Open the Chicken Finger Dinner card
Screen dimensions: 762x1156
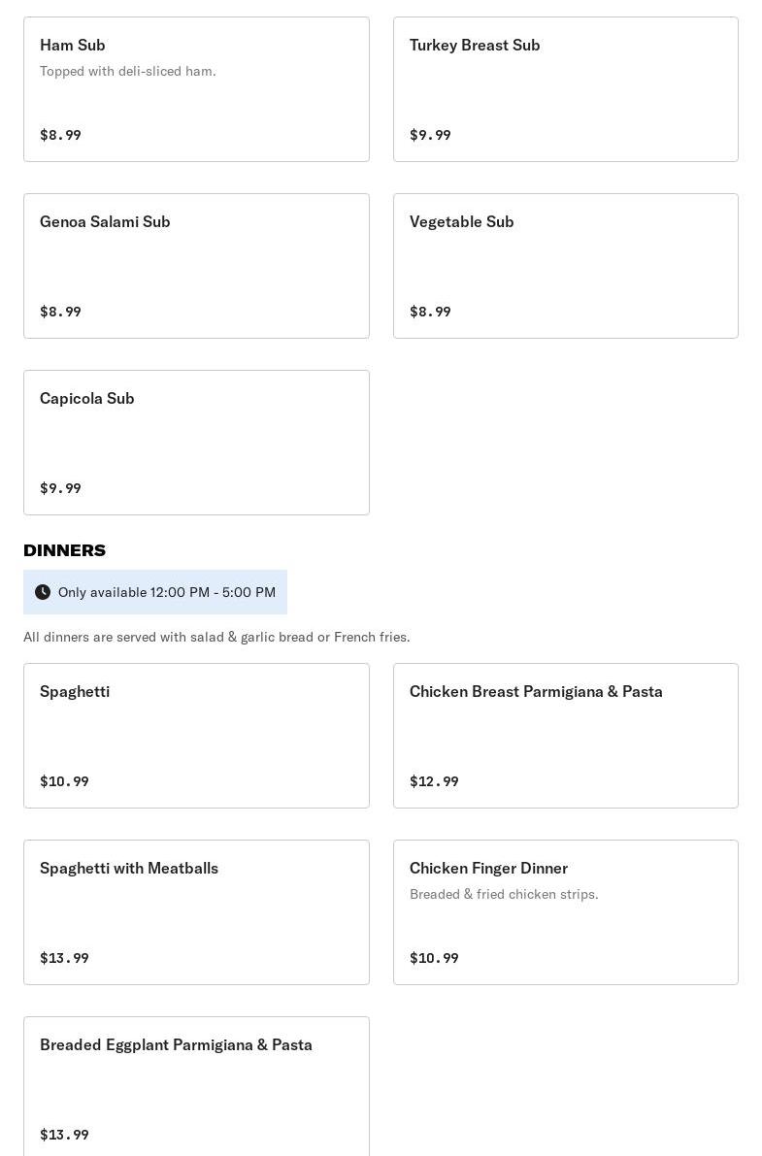point(566,912)
